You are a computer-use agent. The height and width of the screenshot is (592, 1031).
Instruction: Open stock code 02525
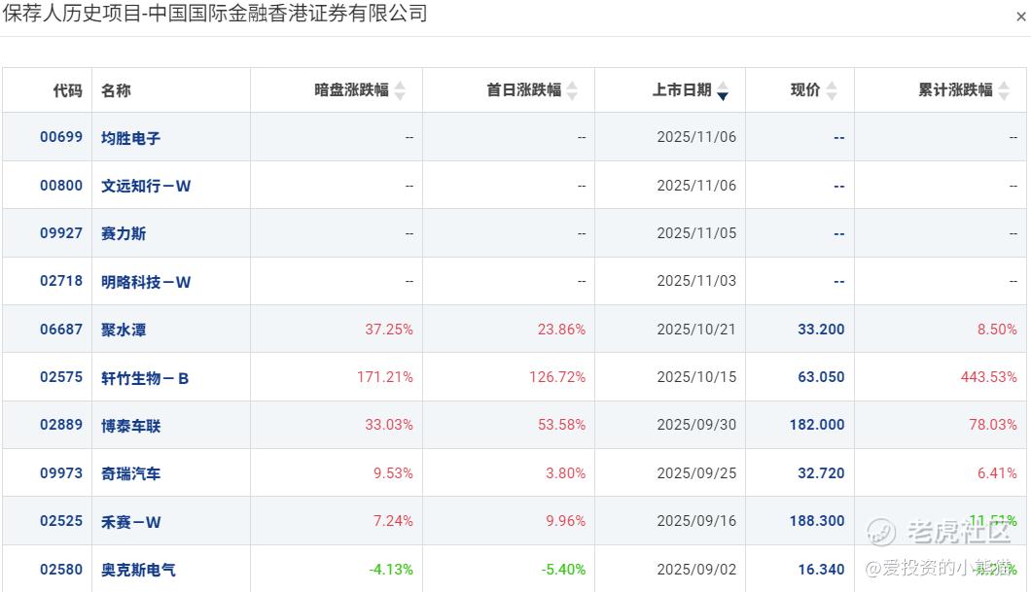coord(61,520)
